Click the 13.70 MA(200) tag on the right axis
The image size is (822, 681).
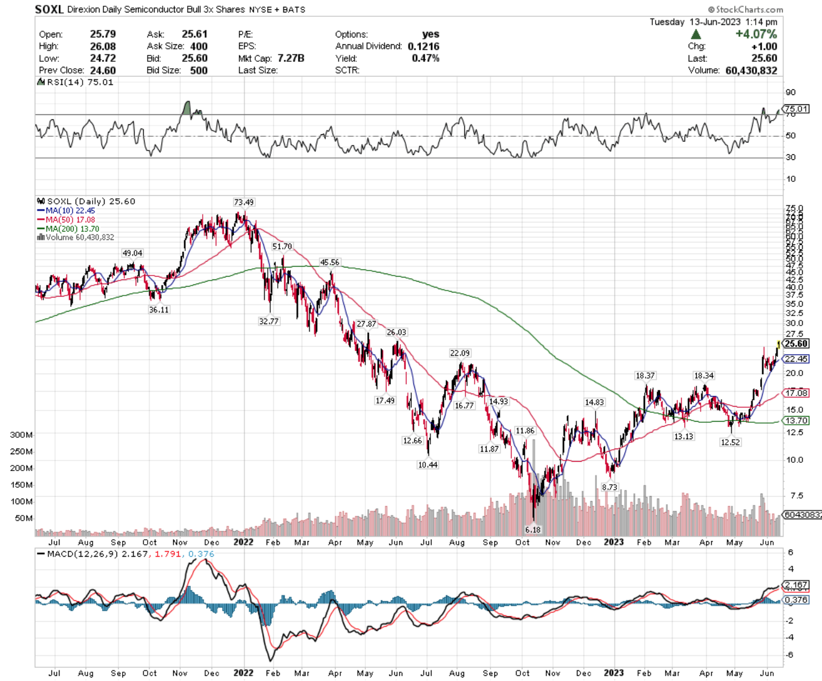(x=796, y=420)
